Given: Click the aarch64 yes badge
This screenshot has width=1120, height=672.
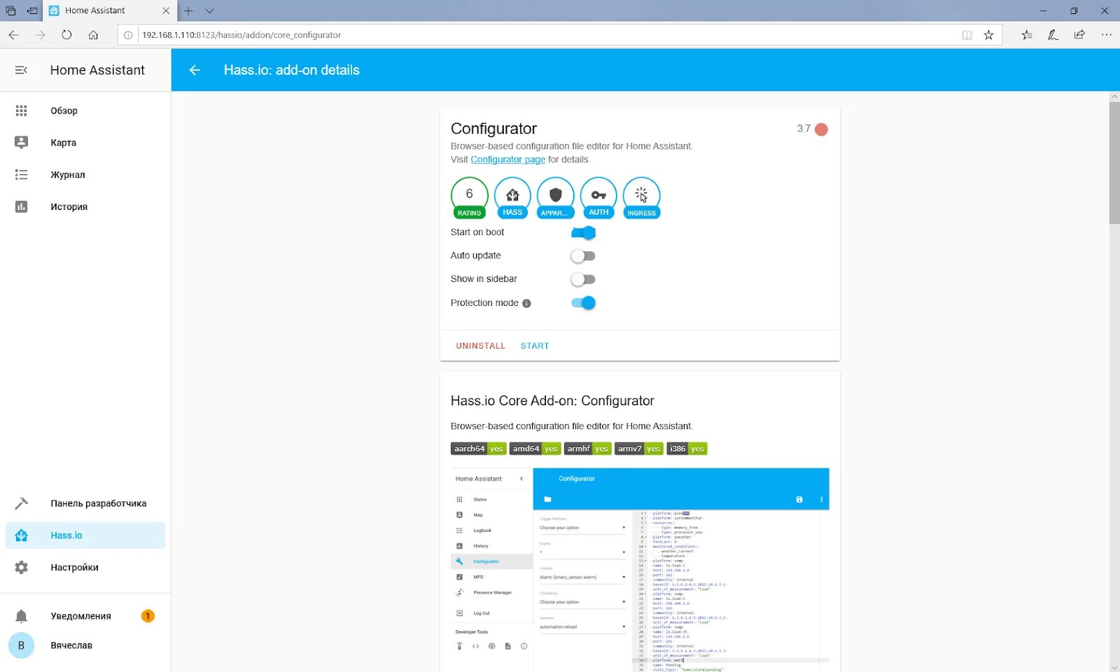Looking at the screenshot, I should pos(478,449).
